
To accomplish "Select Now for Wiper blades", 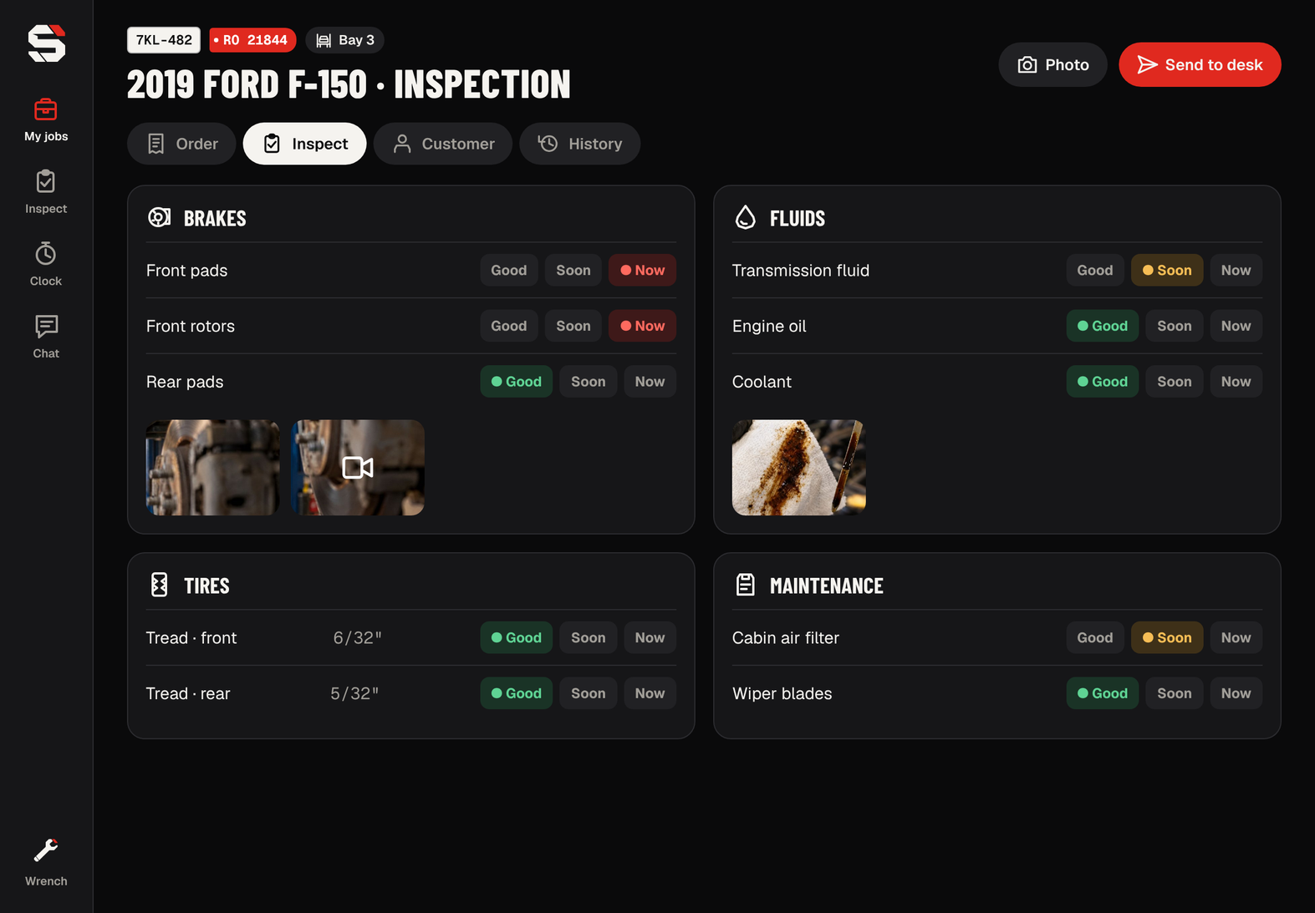I will pos(1236,693).
